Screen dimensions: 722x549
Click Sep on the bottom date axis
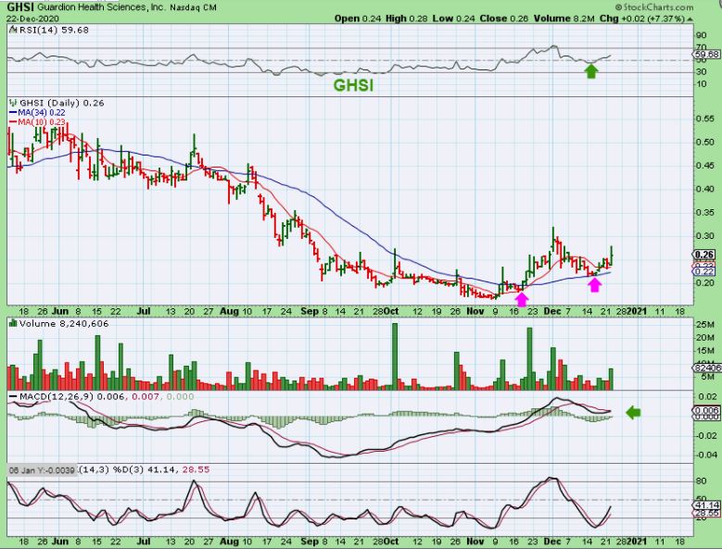coord(310,542)
